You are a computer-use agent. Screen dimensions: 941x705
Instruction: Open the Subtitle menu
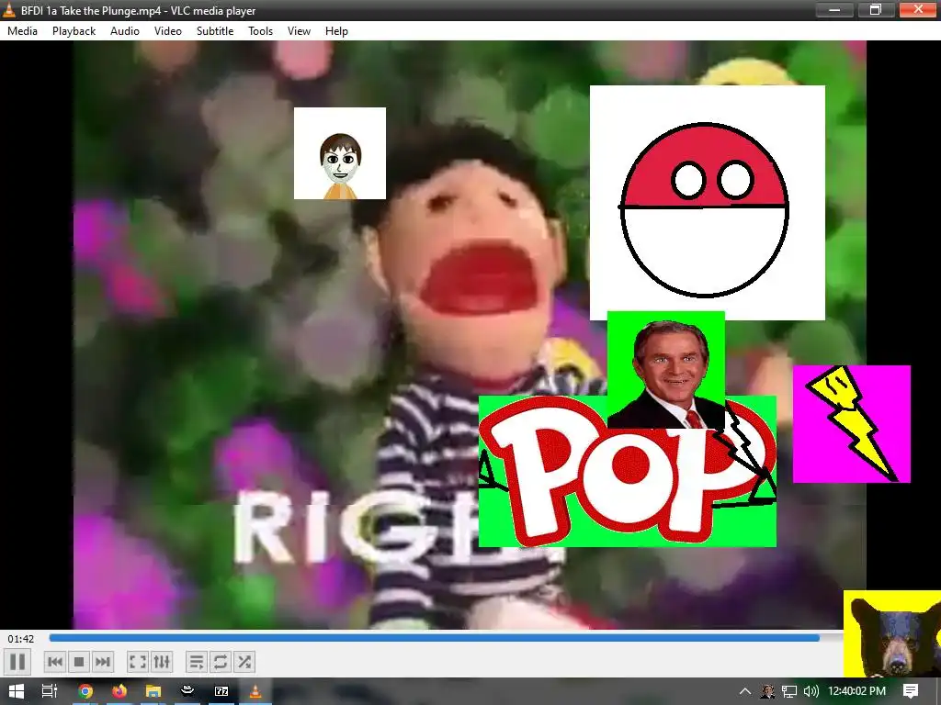(x=215, y=31)
